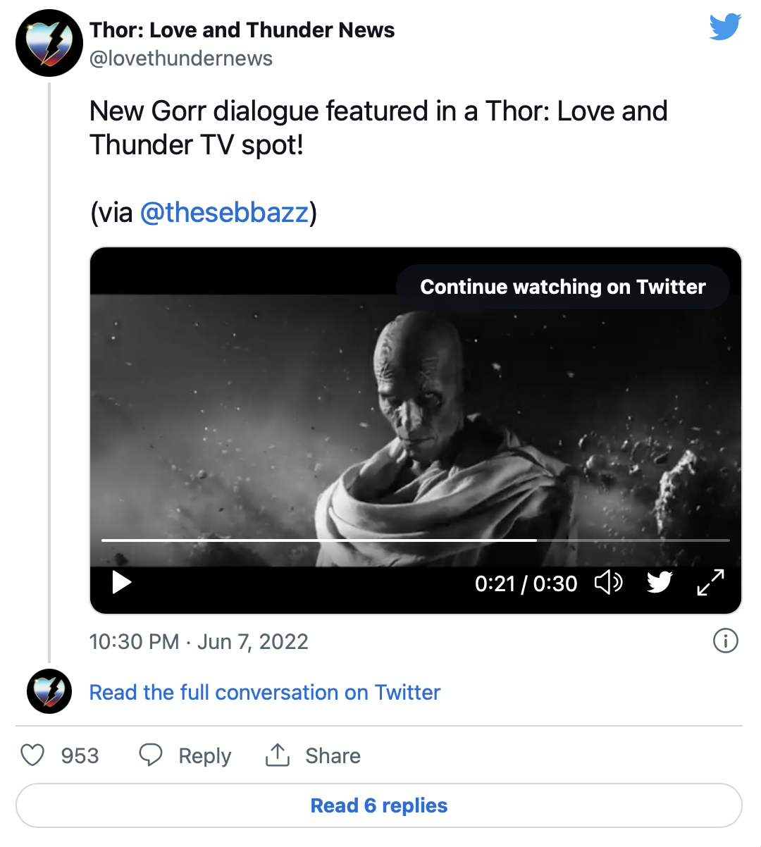Open the @lovethundernews handle
This screenshot has width=761, height=847.
tap(181, 58)
